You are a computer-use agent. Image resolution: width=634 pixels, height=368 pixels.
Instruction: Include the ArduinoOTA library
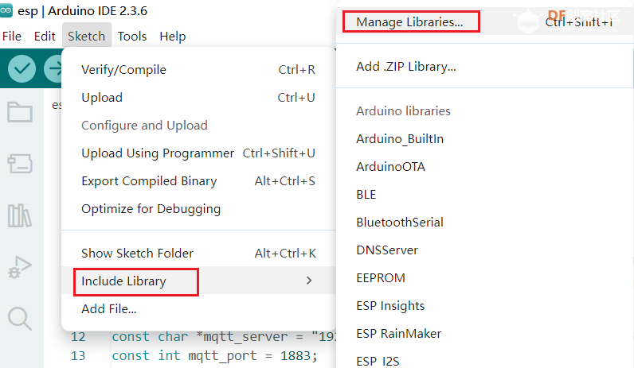[484, 167]
